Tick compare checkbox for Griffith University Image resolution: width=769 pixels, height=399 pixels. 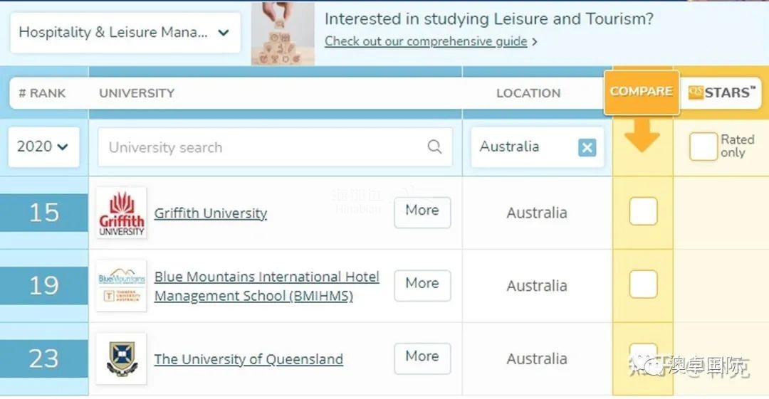coord(643,211)
